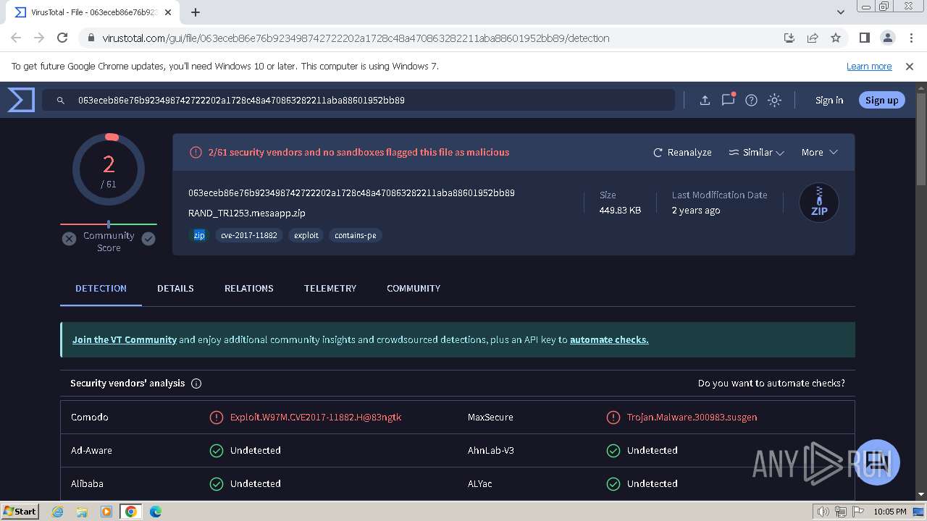Click the Reanalyze button

(682, 153)
